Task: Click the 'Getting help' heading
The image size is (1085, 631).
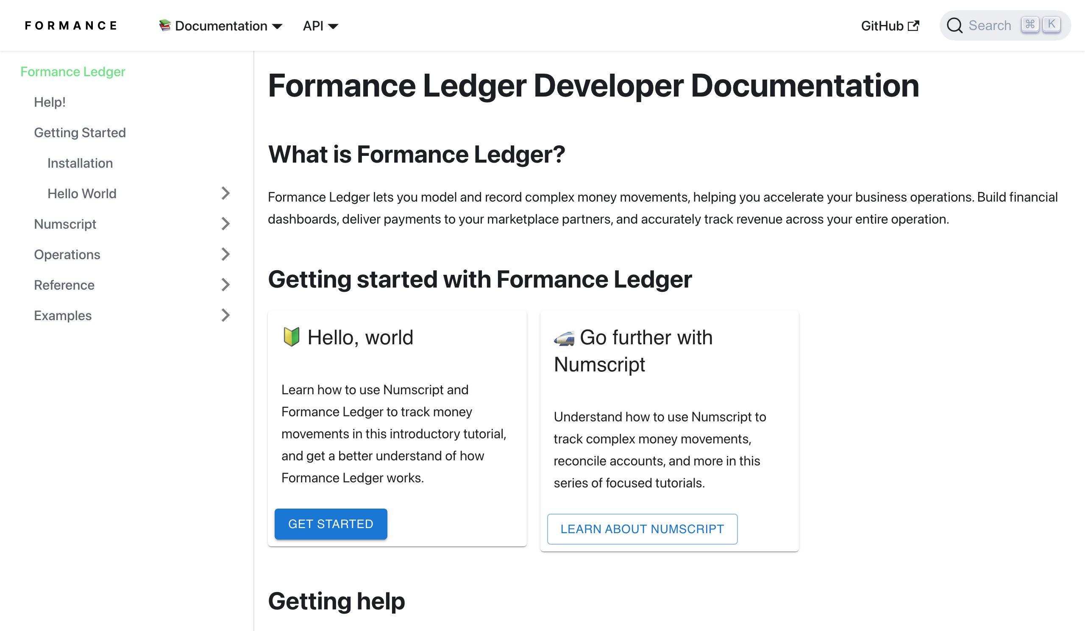Action: (336, 601)
